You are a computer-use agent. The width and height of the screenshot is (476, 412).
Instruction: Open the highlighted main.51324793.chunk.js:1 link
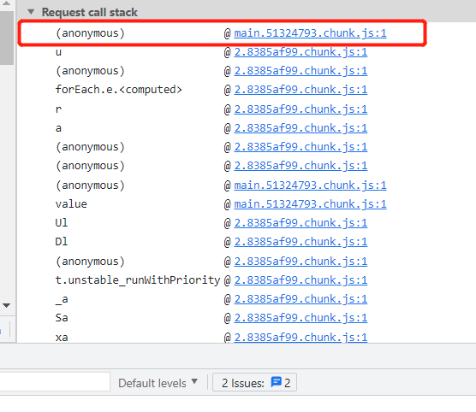(x=310, y=33)
